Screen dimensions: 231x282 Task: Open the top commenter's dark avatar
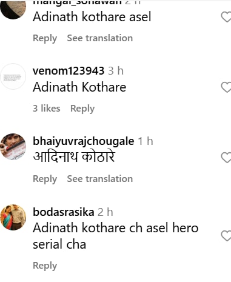[x=13, y=9]
